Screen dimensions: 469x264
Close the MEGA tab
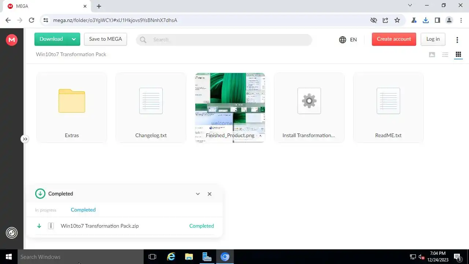tap(85, 6)
